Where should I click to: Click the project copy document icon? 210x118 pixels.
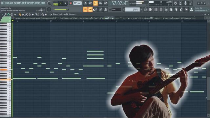click(171, 10)
